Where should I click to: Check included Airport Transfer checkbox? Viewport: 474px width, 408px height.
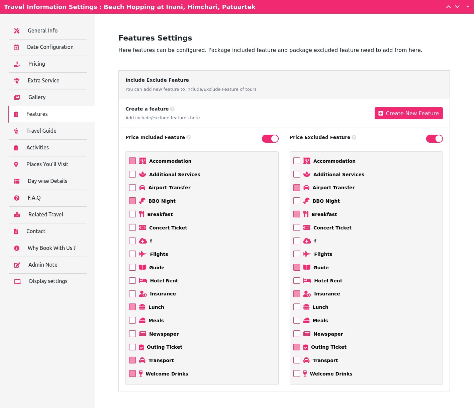click(132, 188)
